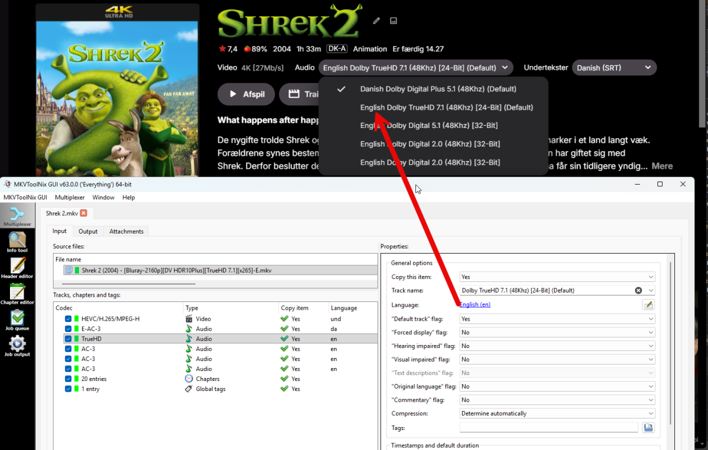Open the Window menu
Screen dimensions: 708x450
pyautogui.click(x=103, y=198)
